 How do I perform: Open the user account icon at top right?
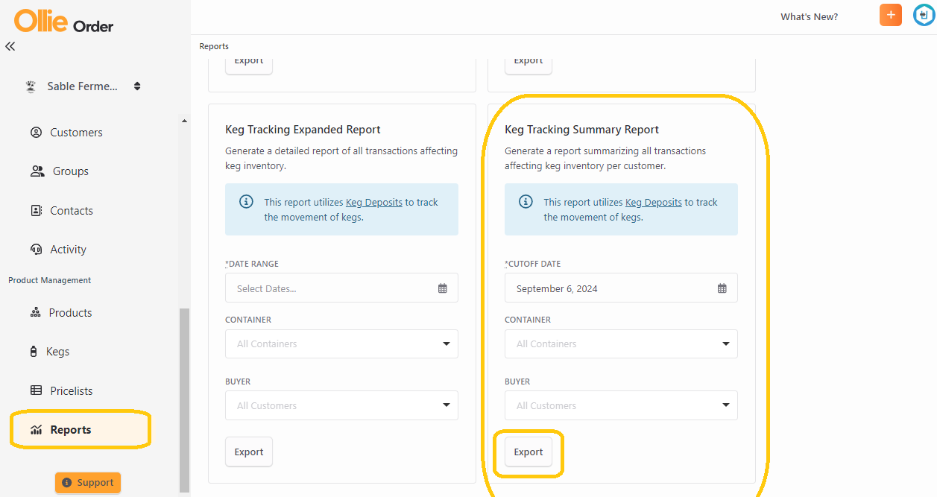[924, 15]
